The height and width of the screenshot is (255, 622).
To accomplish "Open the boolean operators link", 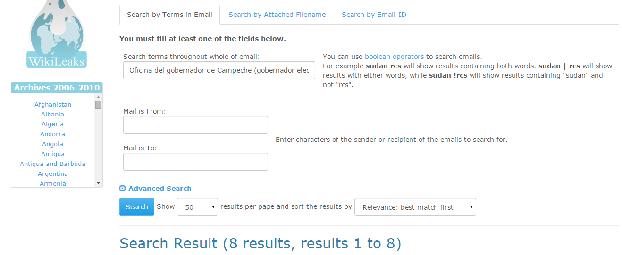I will (394, 57).
